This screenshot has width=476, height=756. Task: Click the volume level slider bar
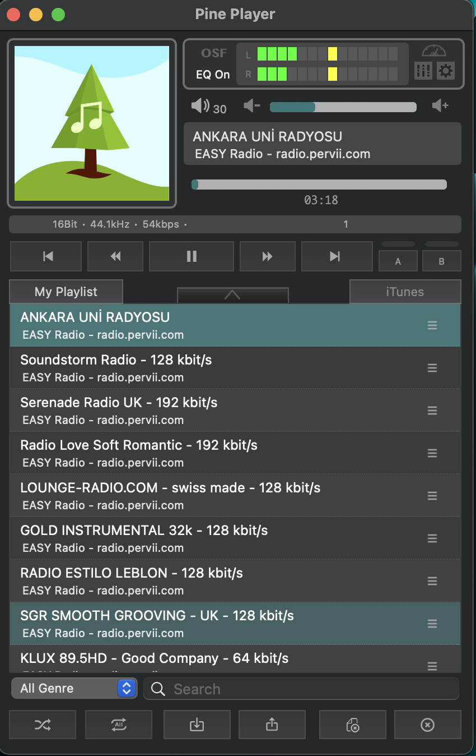(343, 107)
